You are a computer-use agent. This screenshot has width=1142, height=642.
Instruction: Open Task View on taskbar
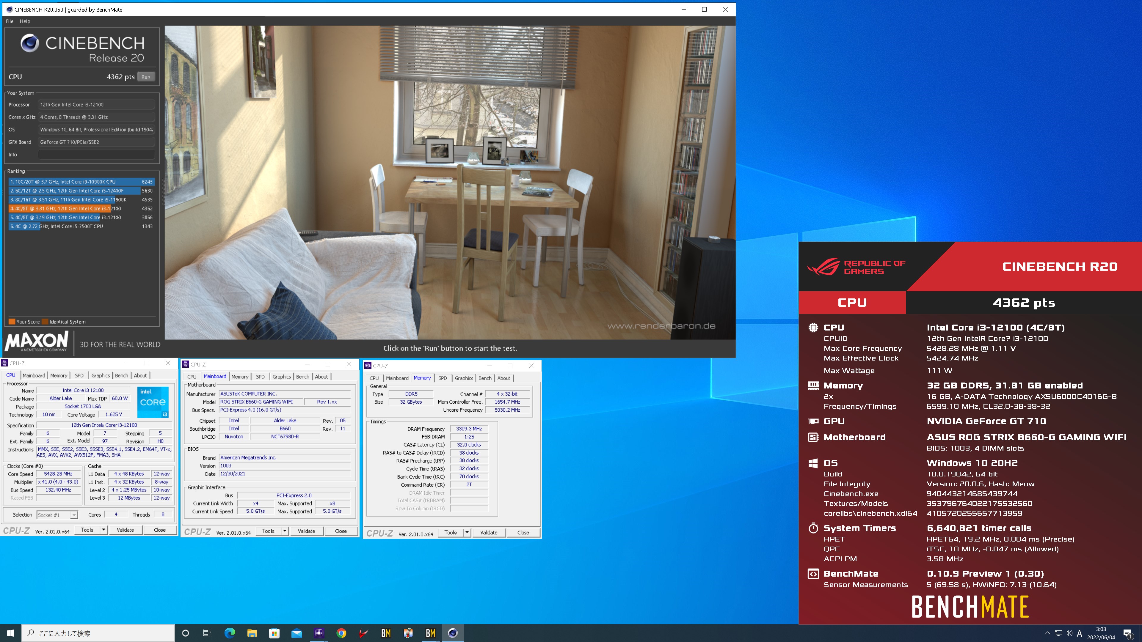pyautogui.click(x=207, y=633)
